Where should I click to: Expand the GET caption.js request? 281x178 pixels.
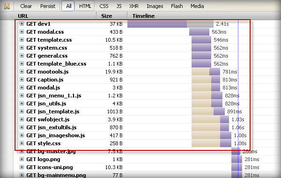22,80
